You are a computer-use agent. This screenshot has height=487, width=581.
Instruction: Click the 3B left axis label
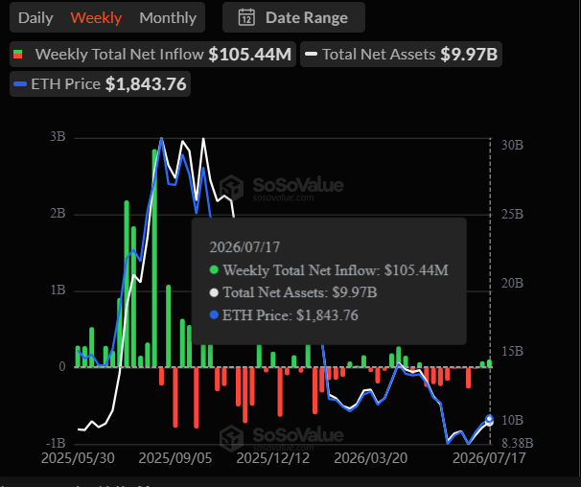(58, 137)
